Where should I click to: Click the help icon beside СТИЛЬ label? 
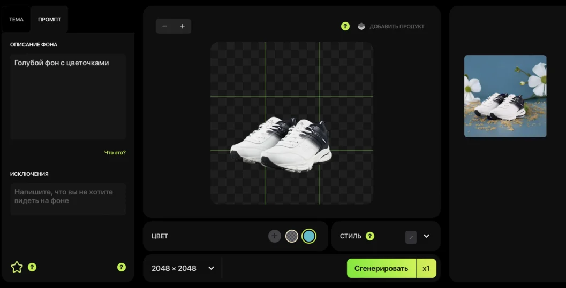[x=370, y=236]
